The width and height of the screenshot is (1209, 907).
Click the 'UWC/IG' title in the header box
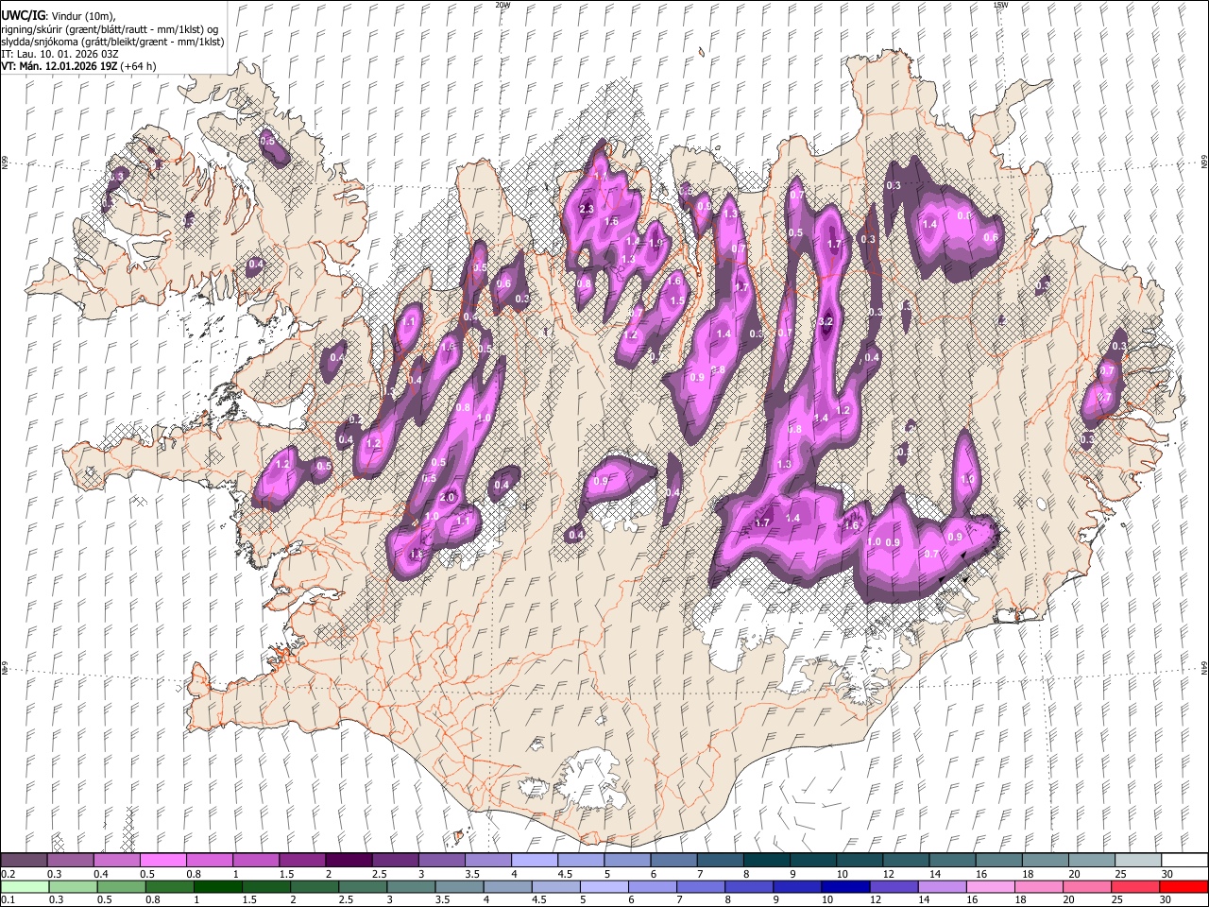click(23, 16)
